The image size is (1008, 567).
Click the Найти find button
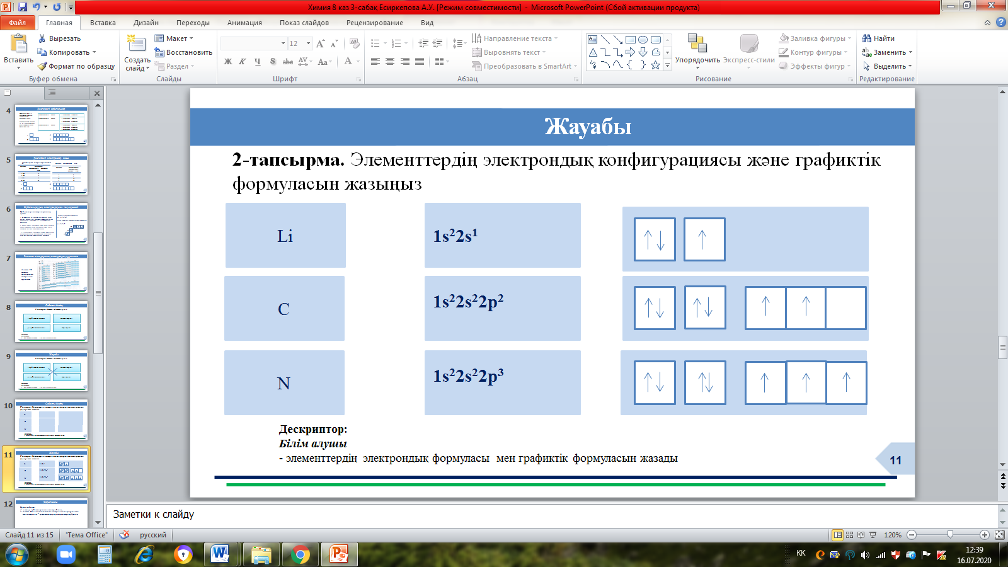pos(878,38)
